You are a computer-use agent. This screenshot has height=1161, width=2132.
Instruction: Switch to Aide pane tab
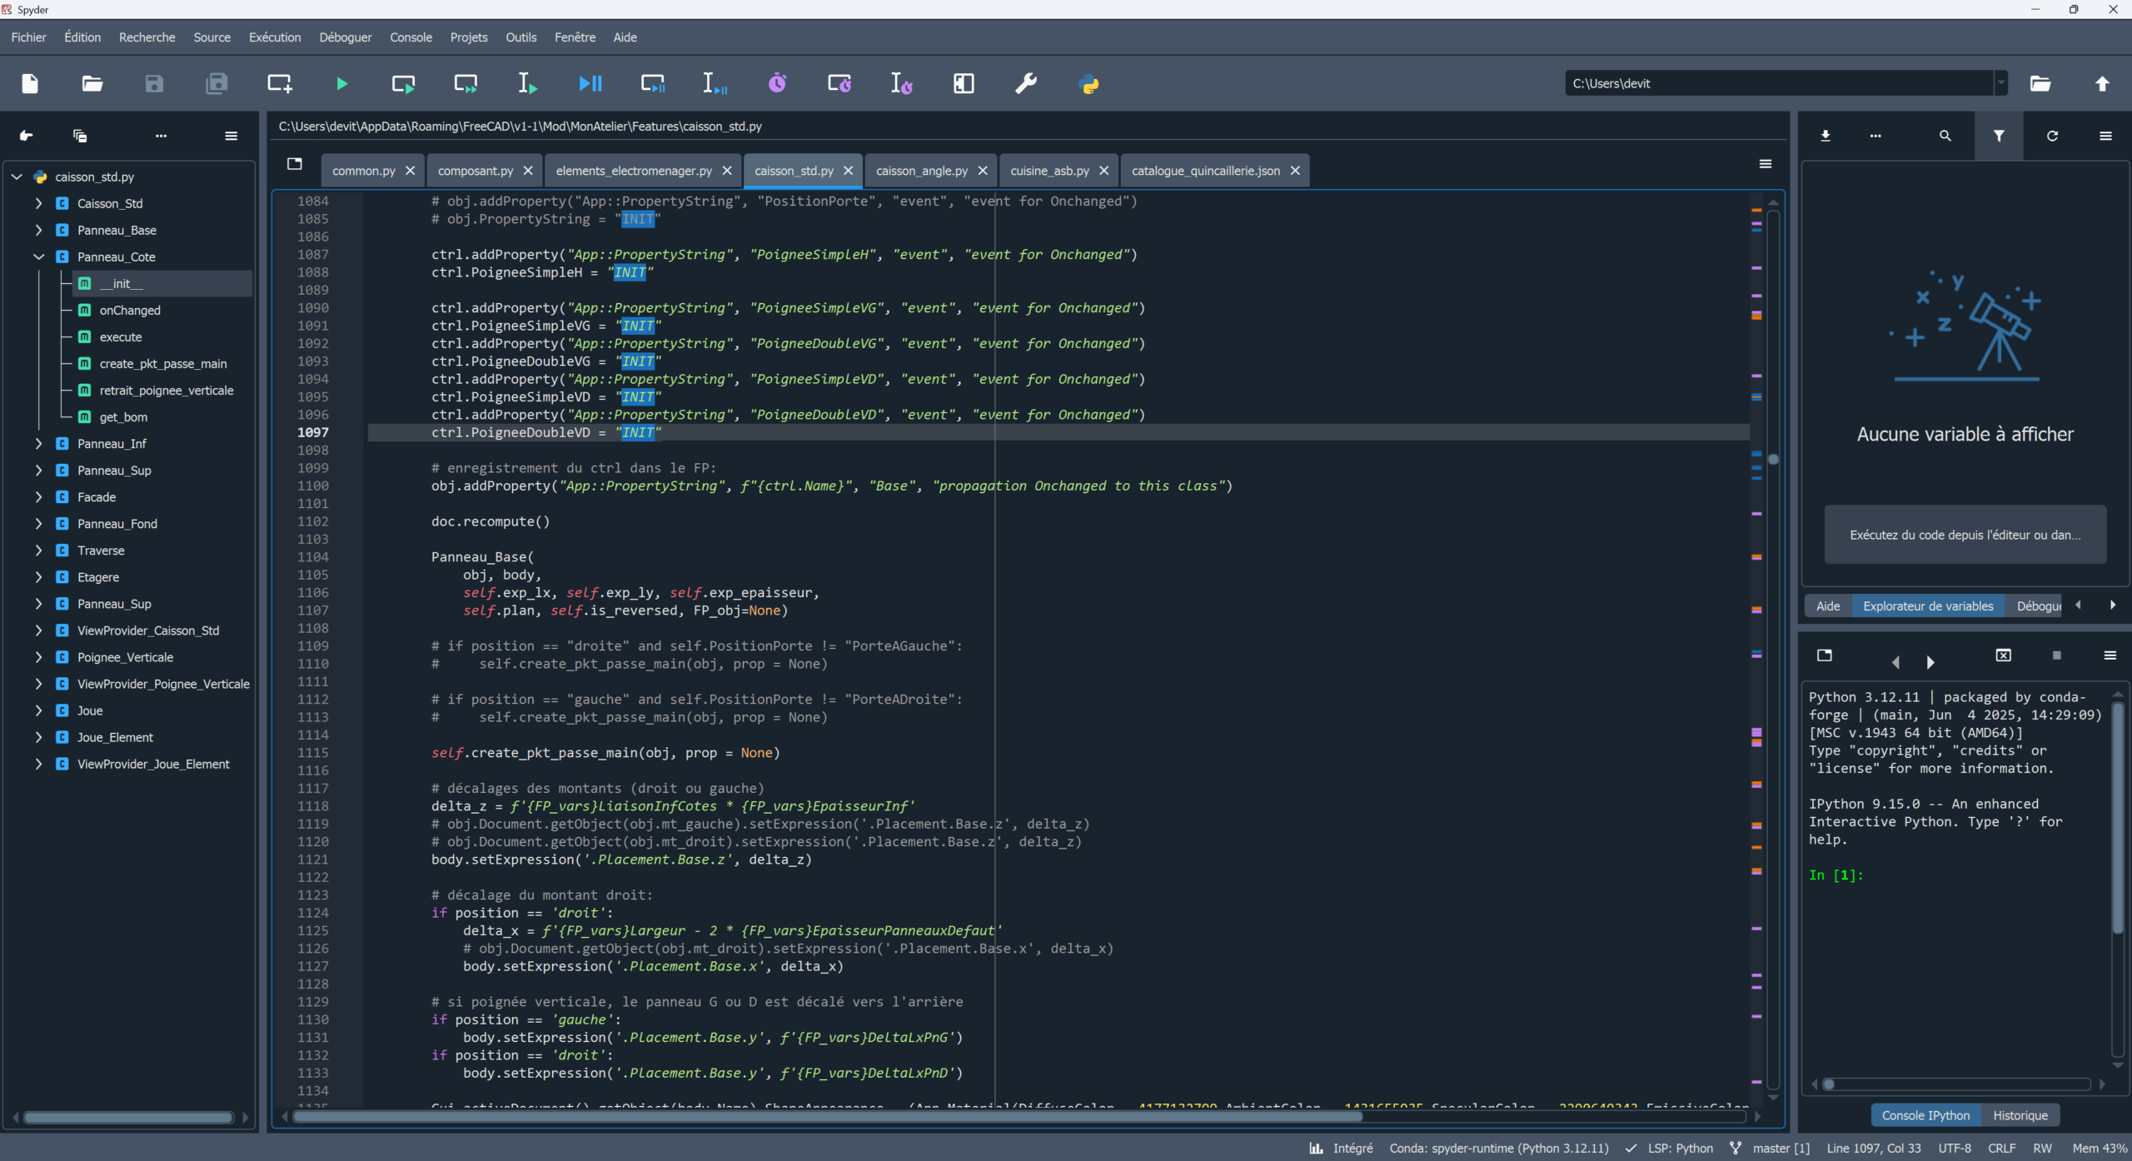pos(1828,606)
